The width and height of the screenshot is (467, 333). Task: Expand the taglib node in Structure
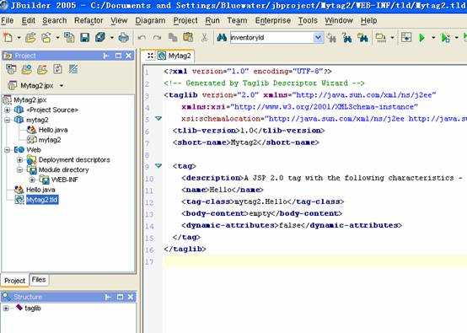pyautogui.click(x=6, y=309)
